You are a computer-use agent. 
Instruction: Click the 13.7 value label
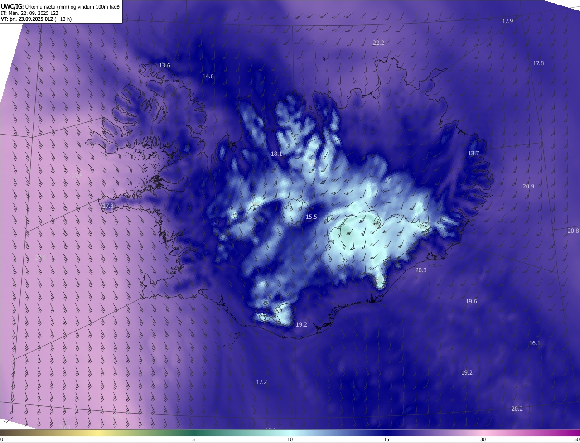pos(474,154)
